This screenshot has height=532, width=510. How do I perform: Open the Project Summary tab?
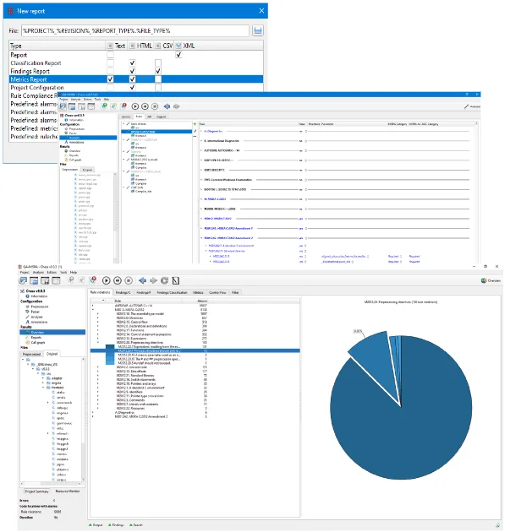tap(36, 491)
